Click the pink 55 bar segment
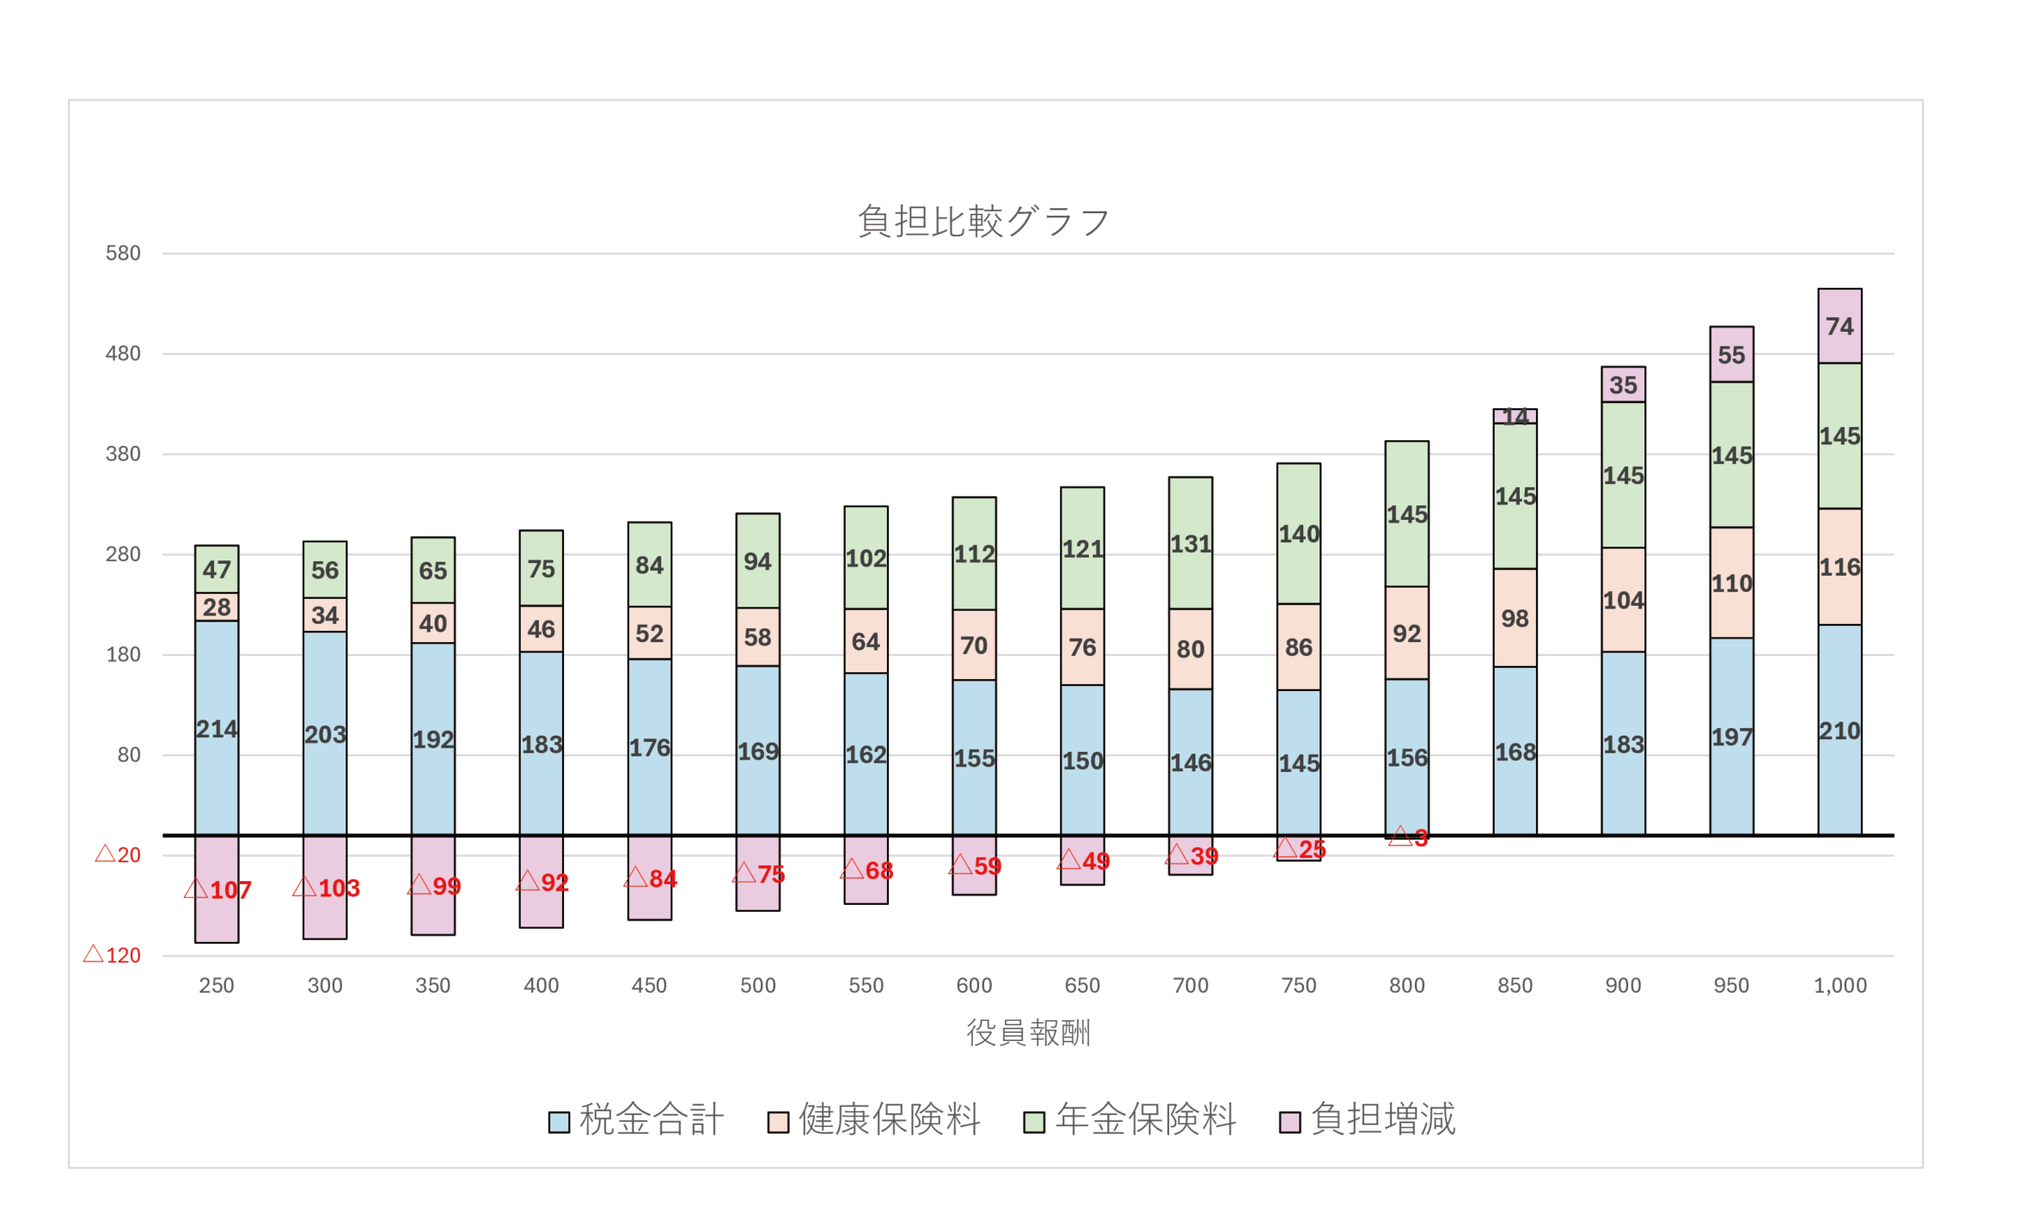Screen dimensions: 2020x1229 coord(1731,355)
